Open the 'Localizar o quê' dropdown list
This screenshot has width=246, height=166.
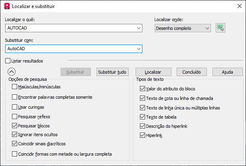(x=138, y=28)
